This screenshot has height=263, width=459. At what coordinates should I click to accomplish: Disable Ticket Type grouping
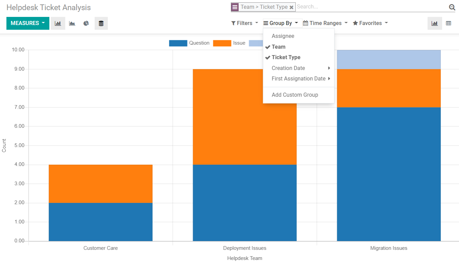[286, 57]
